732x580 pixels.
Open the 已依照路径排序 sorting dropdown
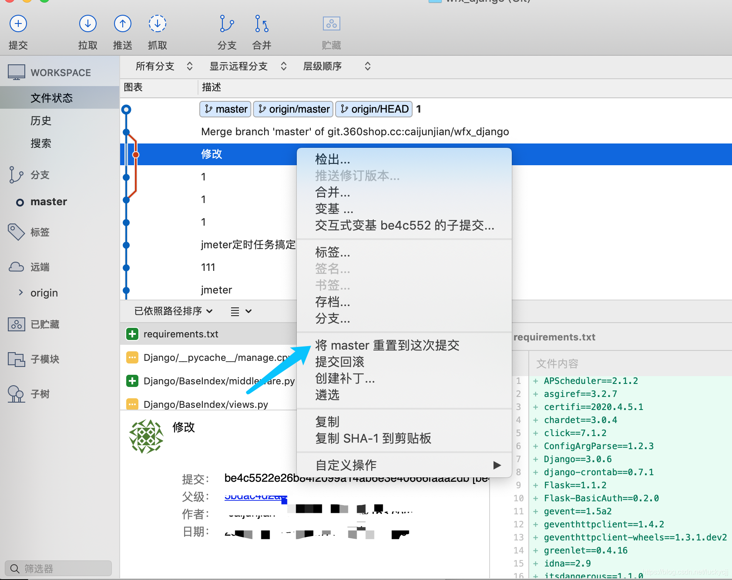pyautogui.click(x=172, y=311)
